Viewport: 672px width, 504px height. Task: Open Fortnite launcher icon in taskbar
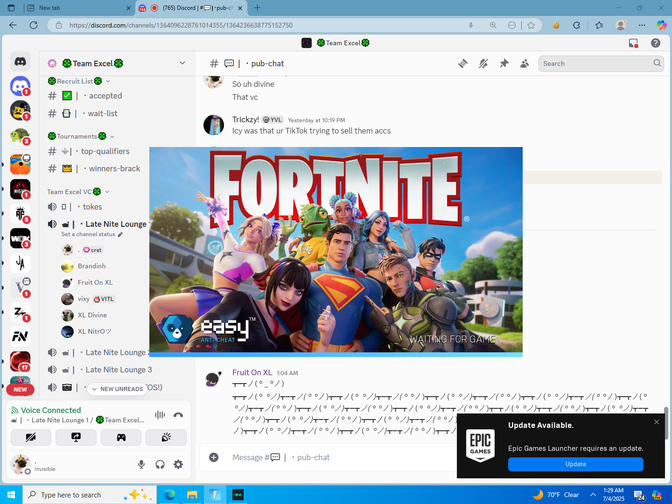[215, 495]
